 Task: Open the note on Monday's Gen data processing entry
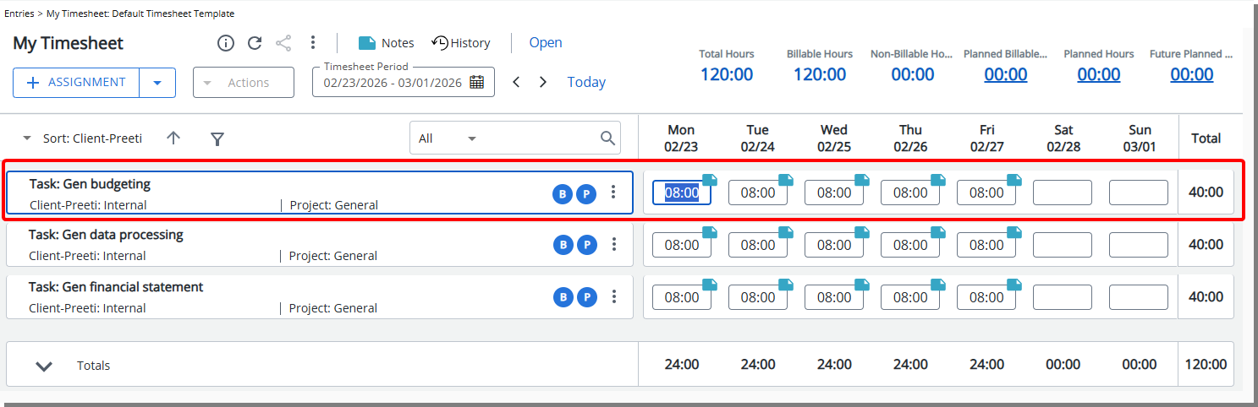[709, 232]
